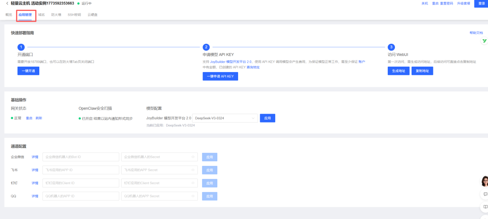The image size is (488, 219).
Task: Focus the QQ APP Secret field
Action: 160,196
